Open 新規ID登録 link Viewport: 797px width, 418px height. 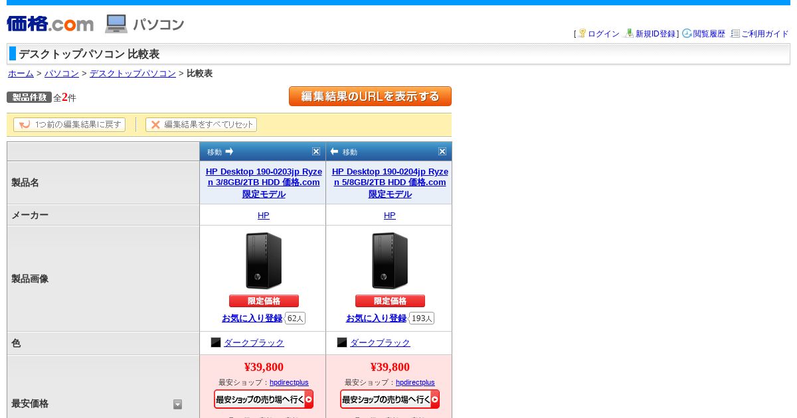[656, 34]
